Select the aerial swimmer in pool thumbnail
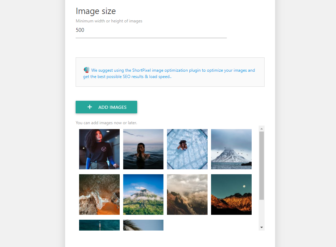The image size is (336, 247). pos(187,149)
